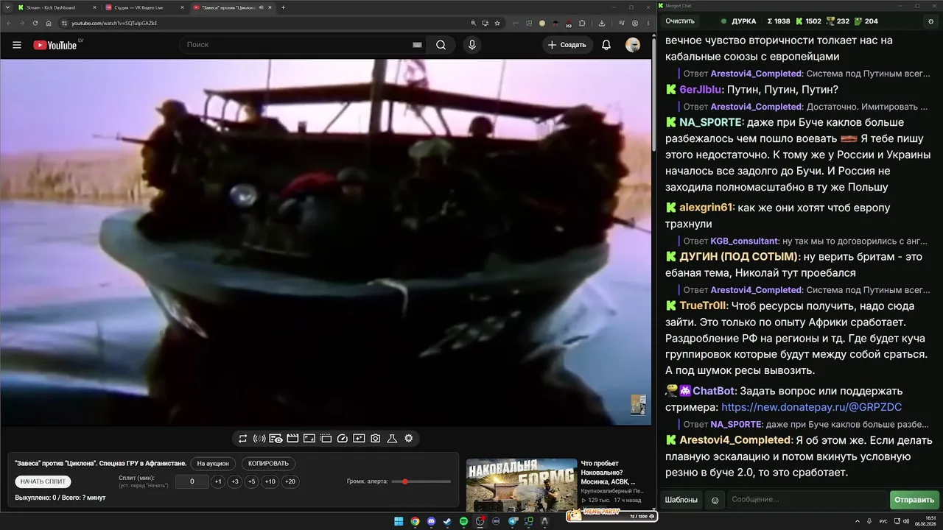Open the Наковальня 50BMG video thumbnail
Screen dimensions: 943x530
pyautogui.click(x=522, y=484)
